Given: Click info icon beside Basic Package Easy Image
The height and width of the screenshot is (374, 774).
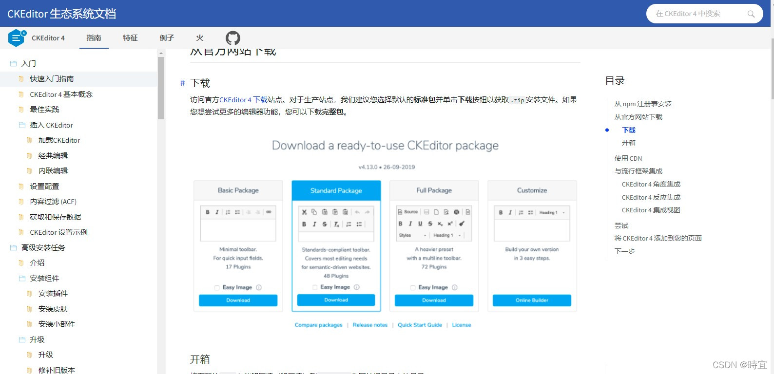Looking at the screenshot, I should click(x=259, y=287).
